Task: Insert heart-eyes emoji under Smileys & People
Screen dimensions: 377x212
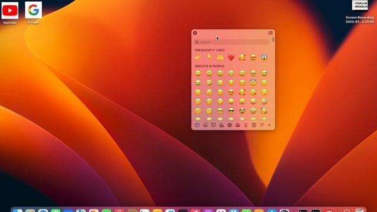Action: pos(231,92)
